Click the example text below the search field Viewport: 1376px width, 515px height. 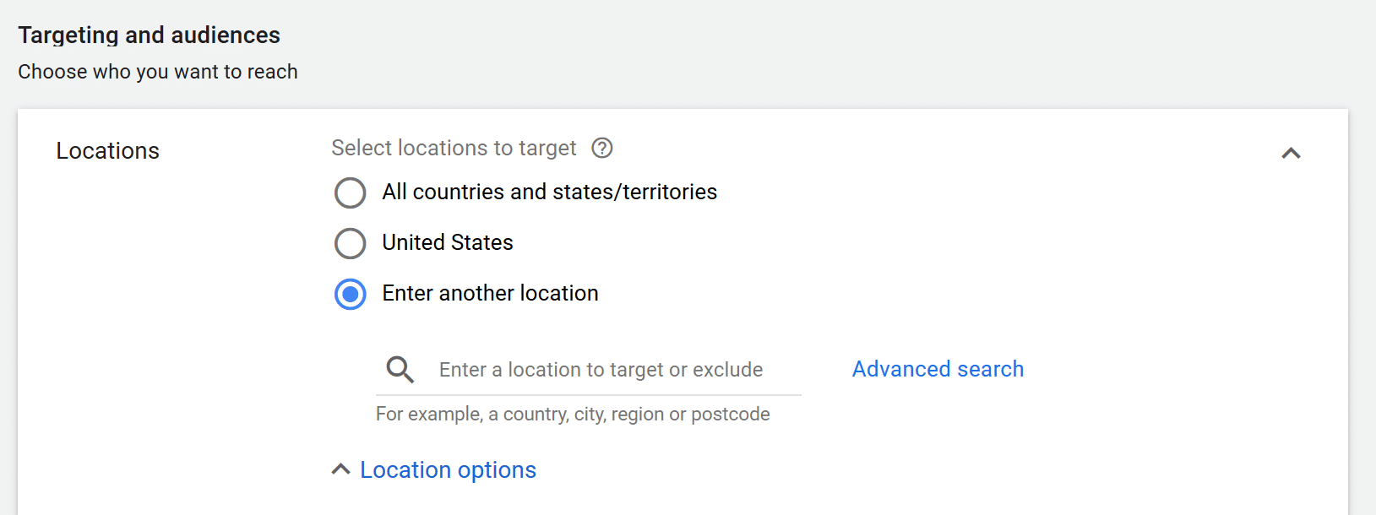(573, 414)
